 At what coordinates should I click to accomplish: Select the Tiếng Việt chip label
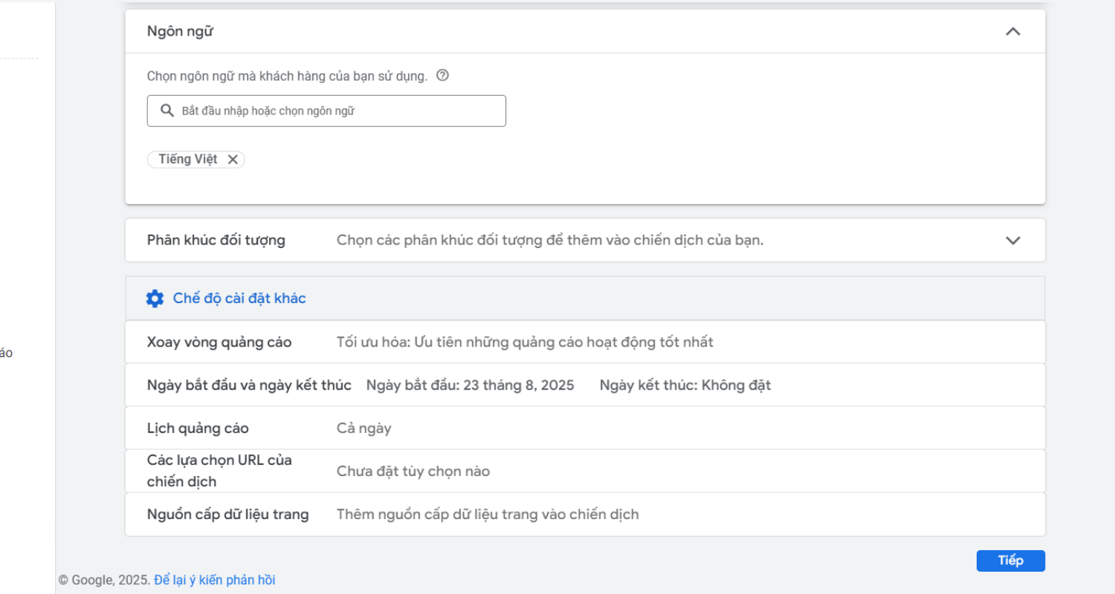point(187,160)
